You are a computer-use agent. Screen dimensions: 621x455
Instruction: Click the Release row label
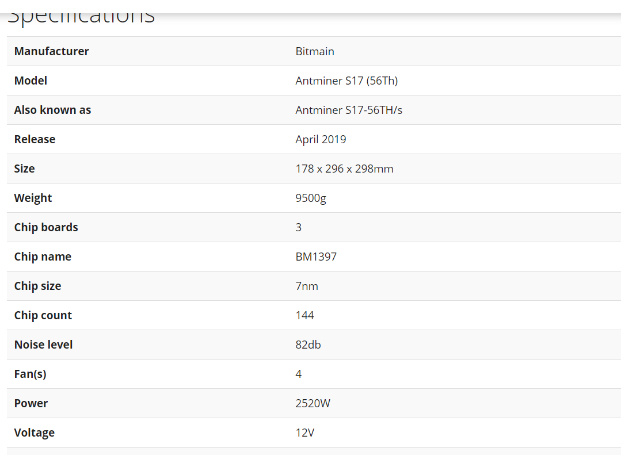point(35,139)
